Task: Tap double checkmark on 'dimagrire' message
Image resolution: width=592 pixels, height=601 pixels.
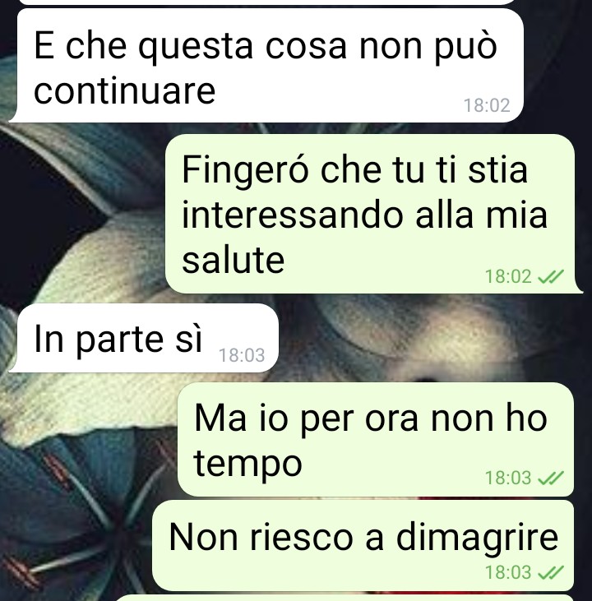Action: tap(551, 572)
